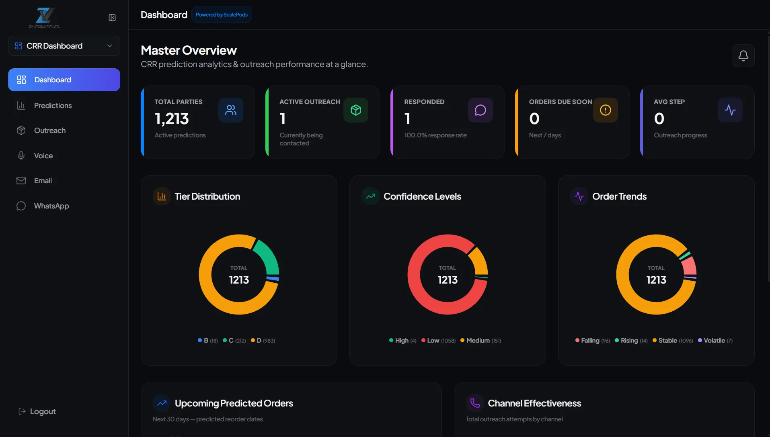Click Responded chat bubble icon
The width and height of the screenshot is (770, 437).
pyautogui.click(x=480, y=110)
